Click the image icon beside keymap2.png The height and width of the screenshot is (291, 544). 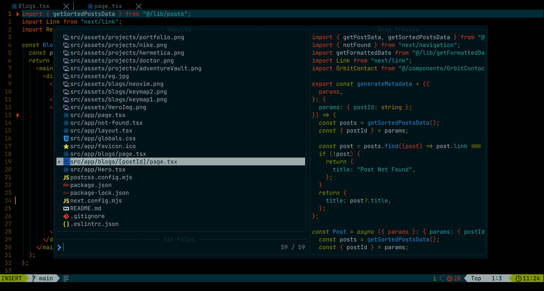[x=66, y=92]
